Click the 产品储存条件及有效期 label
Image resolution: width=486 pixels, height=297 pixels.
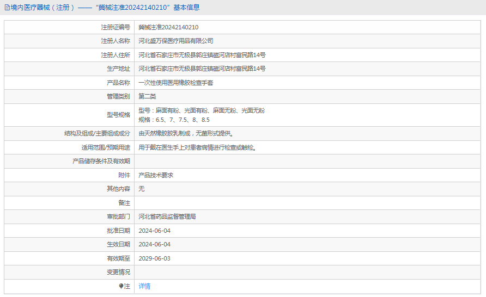(101, 161)
